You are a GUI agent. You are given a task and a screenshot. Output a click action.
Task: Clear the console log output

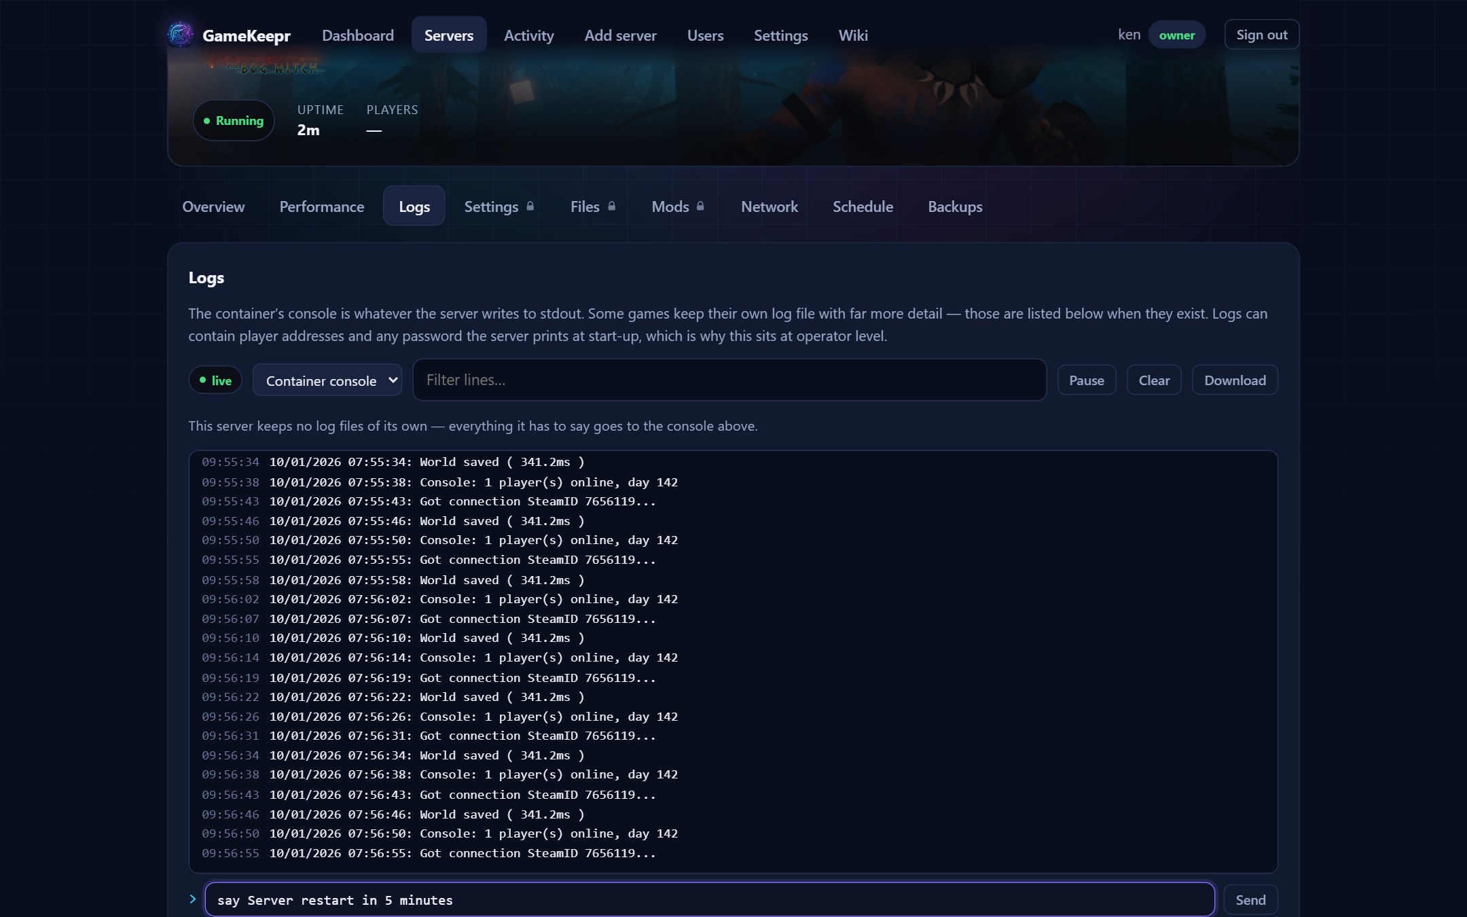(x=1154, y=380)
